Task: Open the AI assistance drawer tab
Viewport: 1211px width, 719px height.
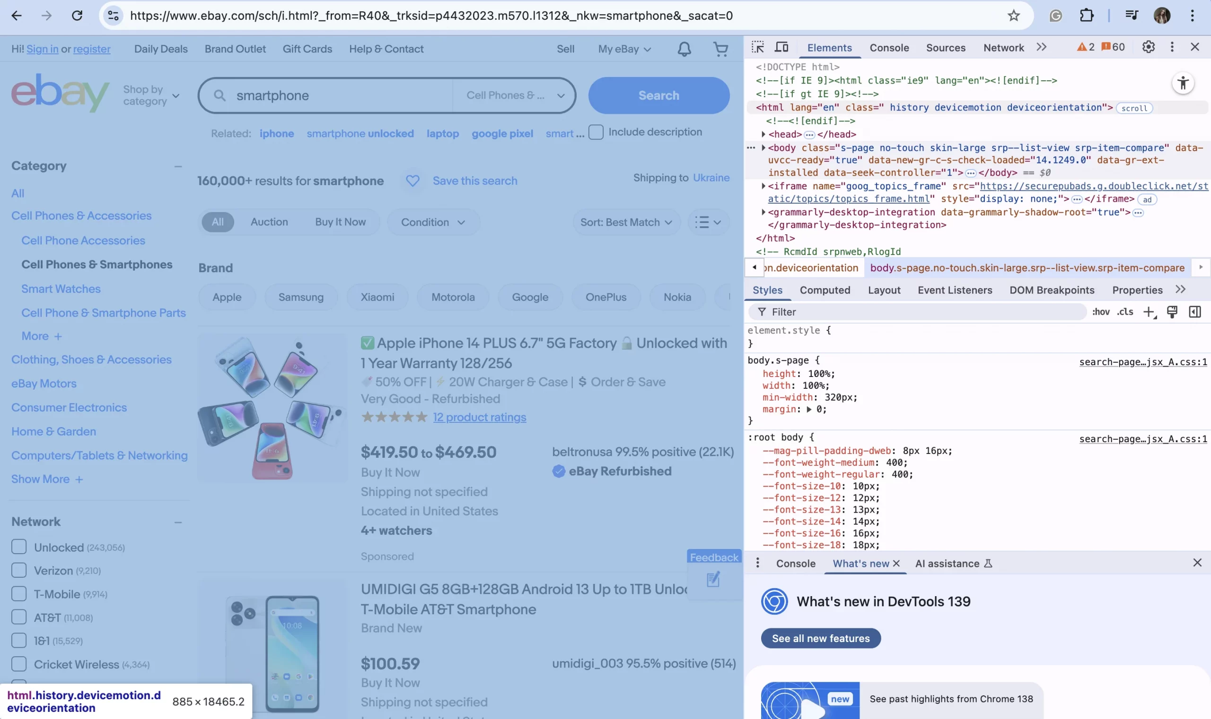Action: pyautogui.click(x=953, y=563)
